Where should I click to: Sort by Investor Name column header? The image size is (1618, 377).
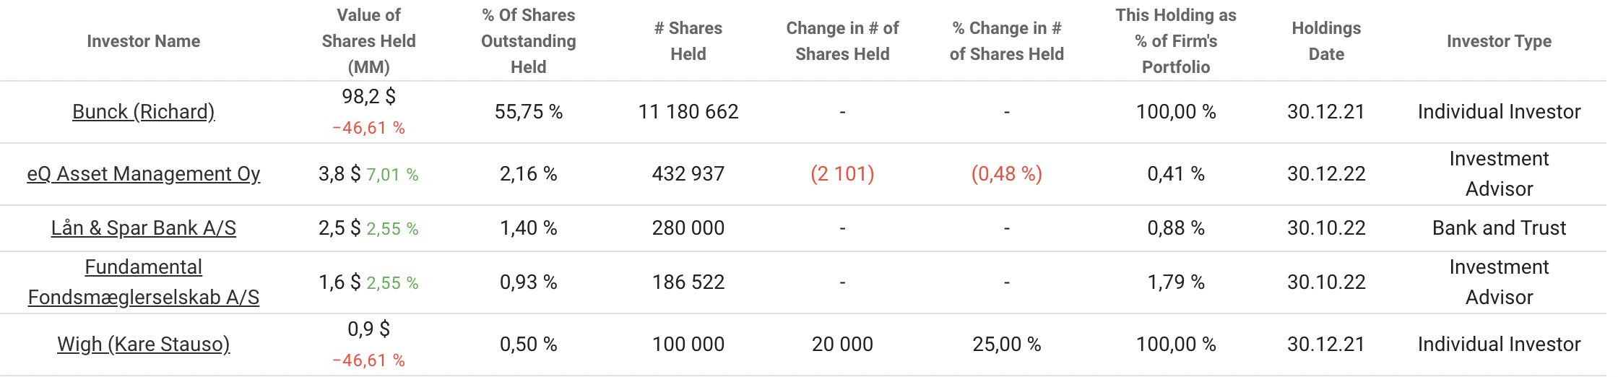pos(143,41)
